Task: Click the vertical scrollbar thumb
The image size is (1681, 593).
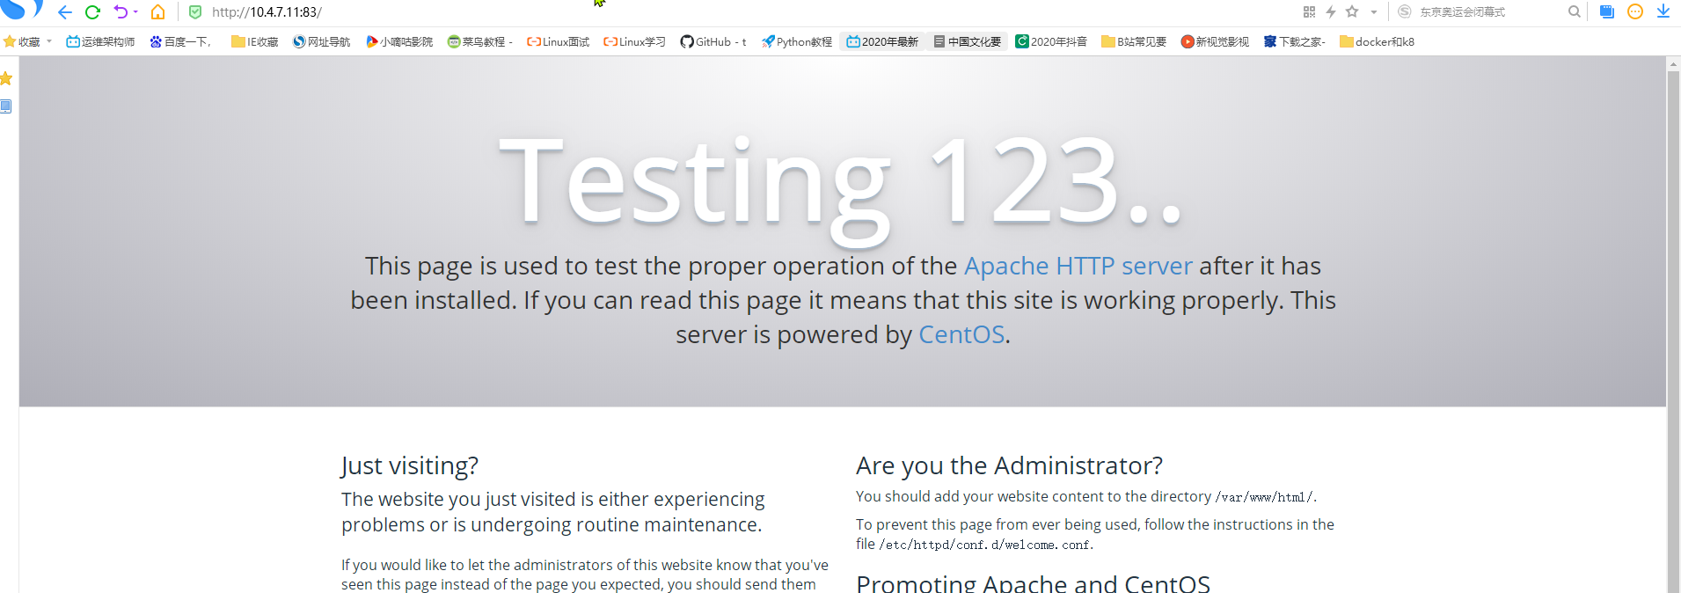Action: (1673, 332)
